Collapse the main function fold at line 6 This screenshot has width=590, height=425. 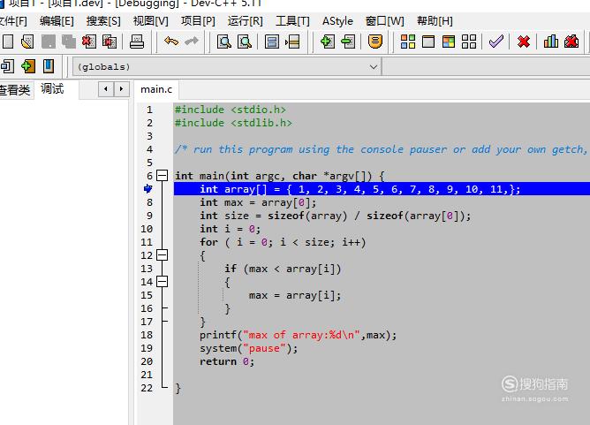[x=162, y=176]
